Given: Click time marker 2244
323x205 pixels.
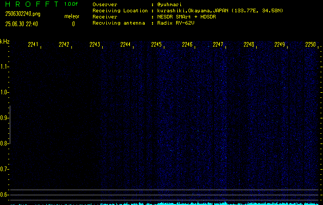Looking at the screenshot, I should point(125,45).
